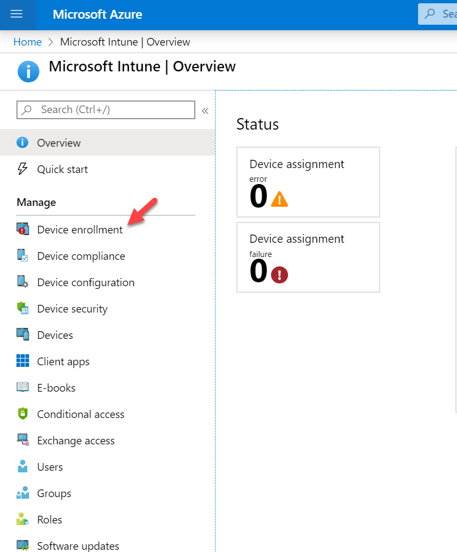Open the Azure portal hamburger menu
Screen dimensions: 457x552
click(x=18, y=15)
